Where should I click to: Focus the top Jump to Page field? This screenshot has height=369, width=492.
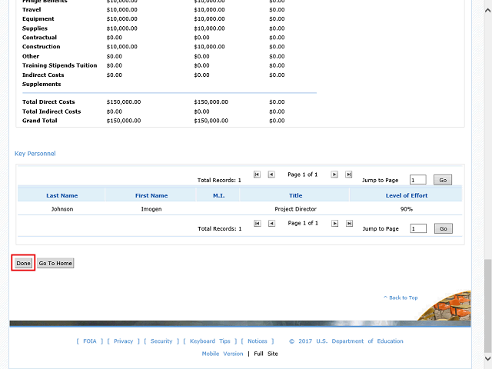coord(417,180)
